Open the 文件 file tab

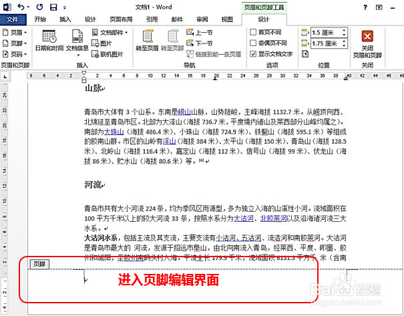[x=13, y=19]
